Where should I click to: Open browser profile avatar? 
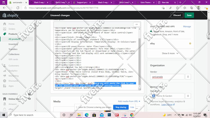click(x=199, y=8)
